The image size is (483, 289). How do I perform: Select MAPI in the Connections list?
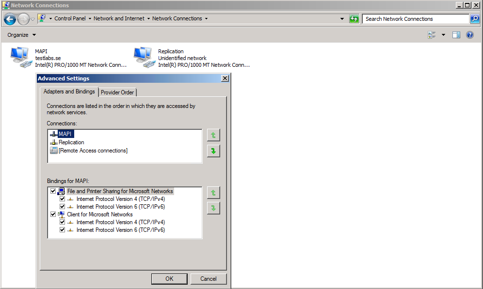(x=65, y=134)
